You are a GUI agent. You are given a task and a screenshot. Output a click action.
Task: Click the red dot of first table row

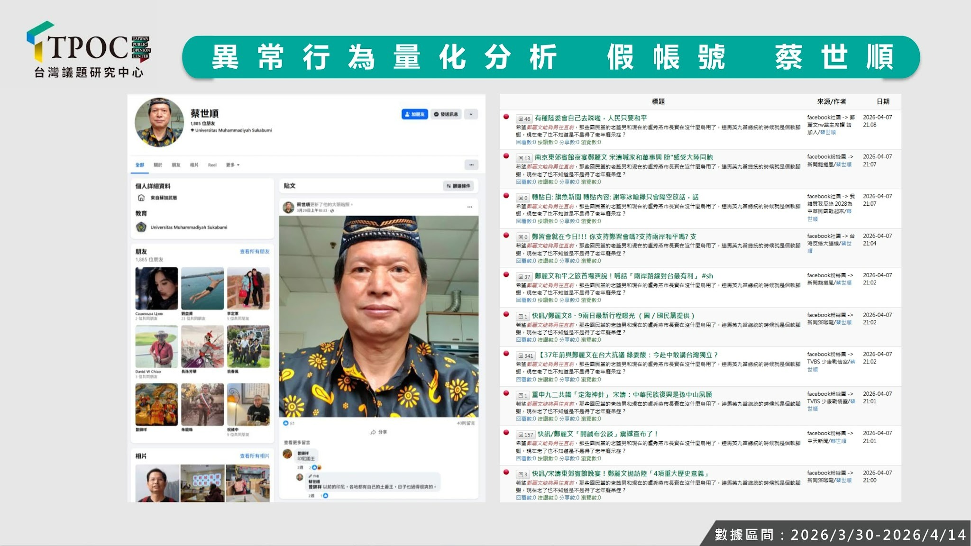(506, 117)
